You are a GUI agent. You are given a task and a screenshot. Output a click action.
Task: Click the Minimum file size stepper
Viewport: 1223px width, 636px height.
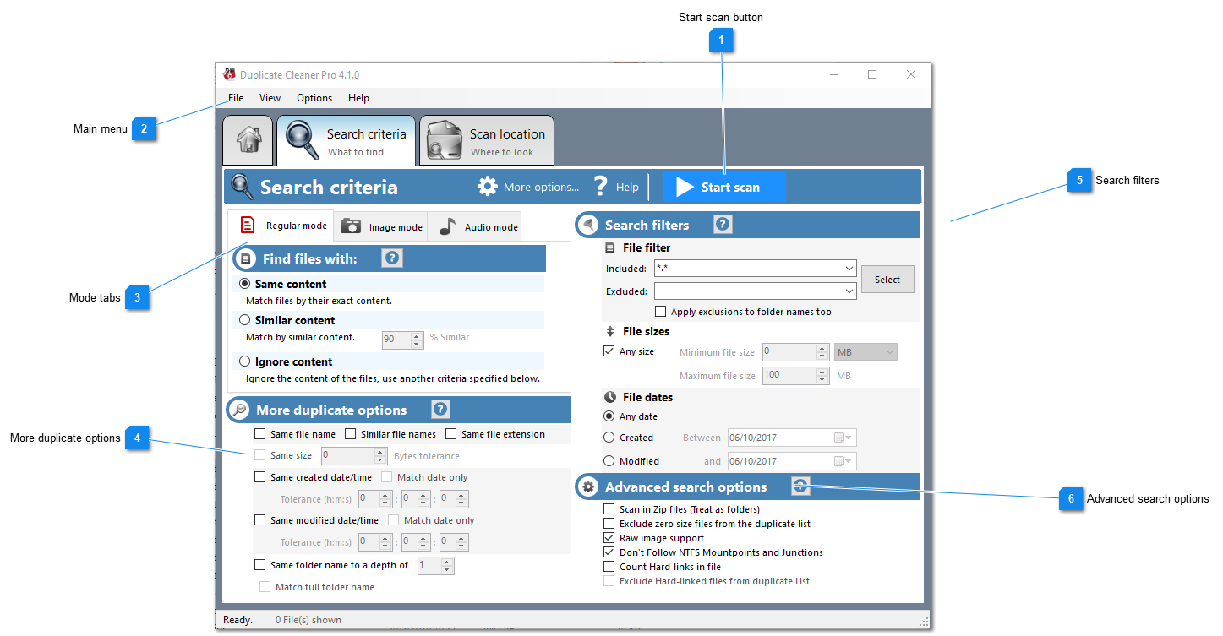(822, 352)
